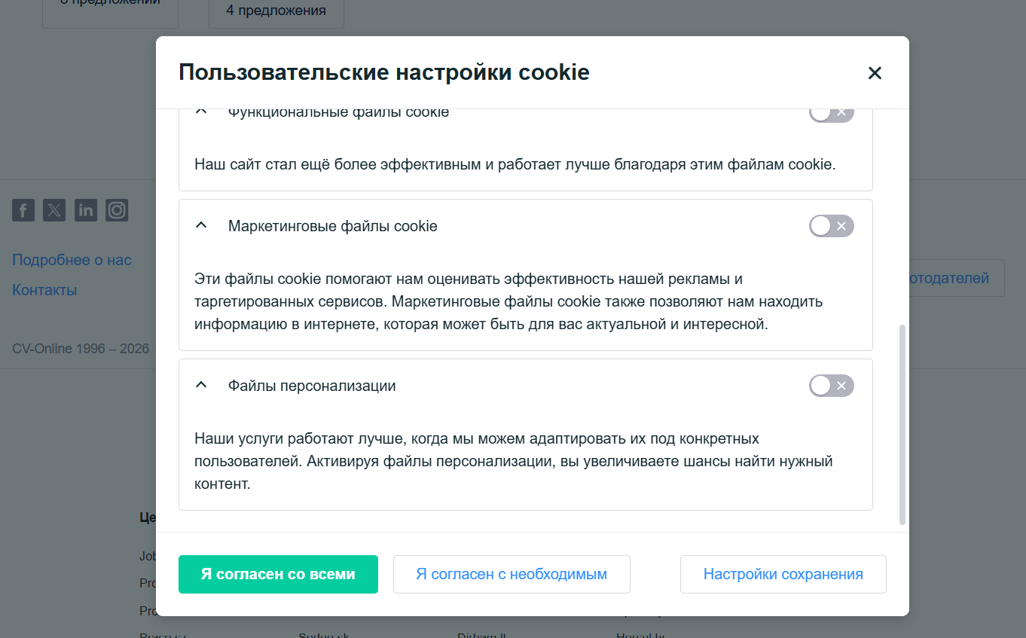Click the CV-Online 1996 – 2026 copyright text
Screen dimensions: 1026x638
81,349
